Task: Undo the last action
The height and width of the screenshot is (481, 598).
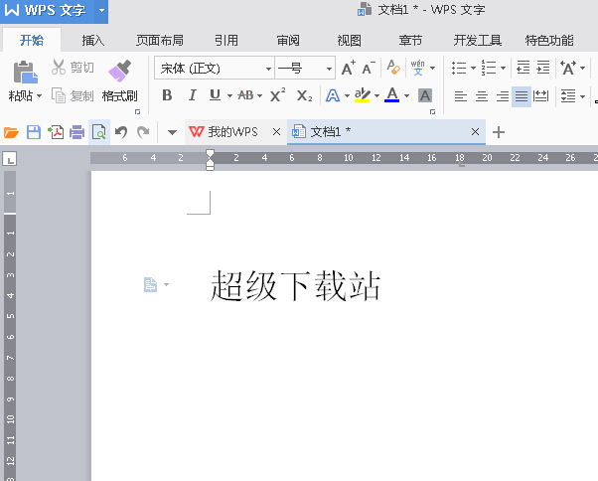Action: [121, 132]
